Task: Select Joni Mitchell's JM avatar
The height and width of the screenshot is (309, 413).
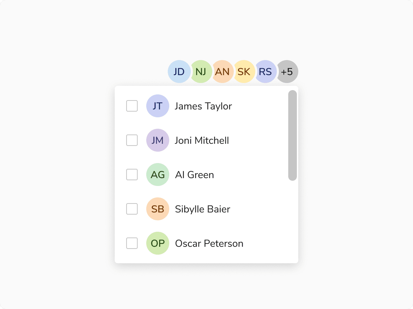Action: pos(158,140)
